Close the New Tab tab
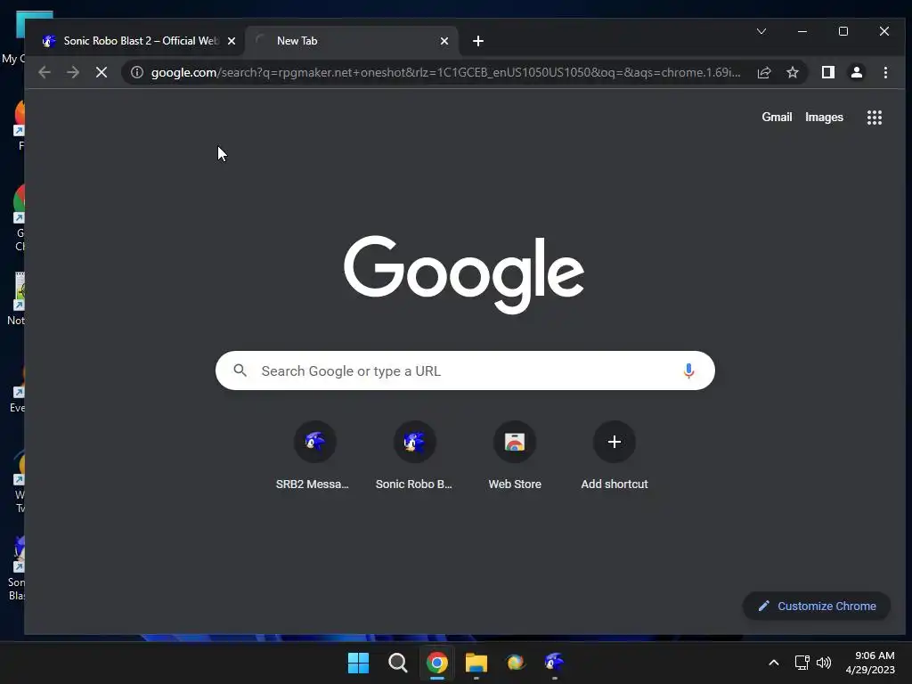The height and width of the screenshot is (684, 912). click(444, 41)
